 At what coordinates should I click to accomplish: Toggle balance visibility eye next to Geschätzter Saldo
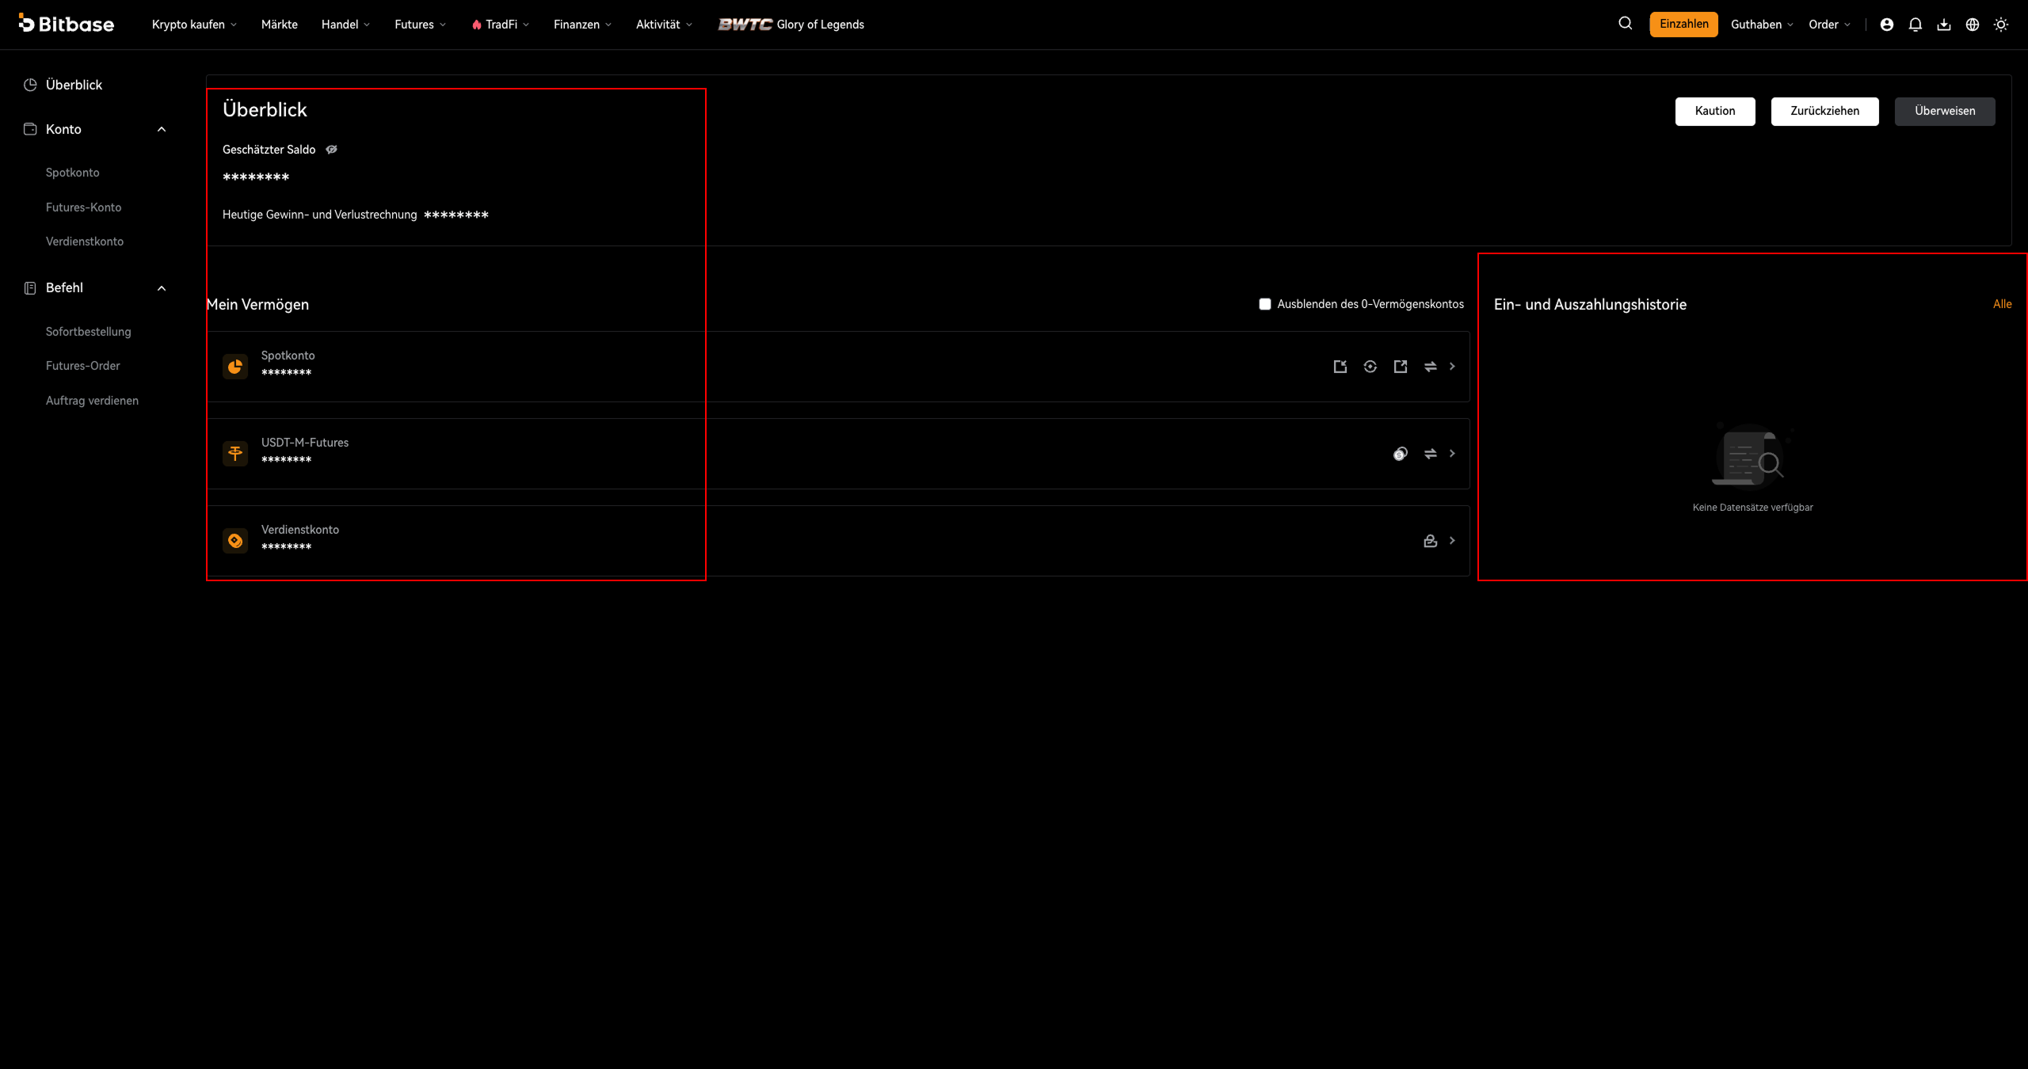tap(332, 150)
